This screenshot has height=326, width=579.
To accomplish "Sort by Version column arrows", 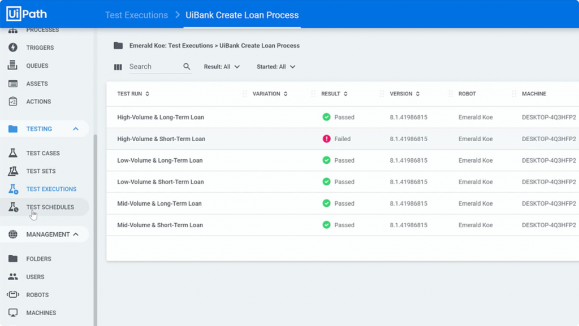I will point(418,94).
